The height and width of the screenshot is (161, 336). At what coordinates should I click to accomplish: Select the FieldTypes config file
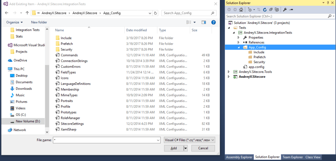[68, 72]
